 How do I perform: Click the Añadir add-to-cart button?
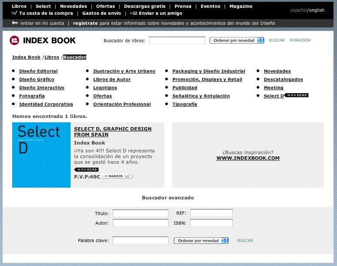tap(116, 176)
